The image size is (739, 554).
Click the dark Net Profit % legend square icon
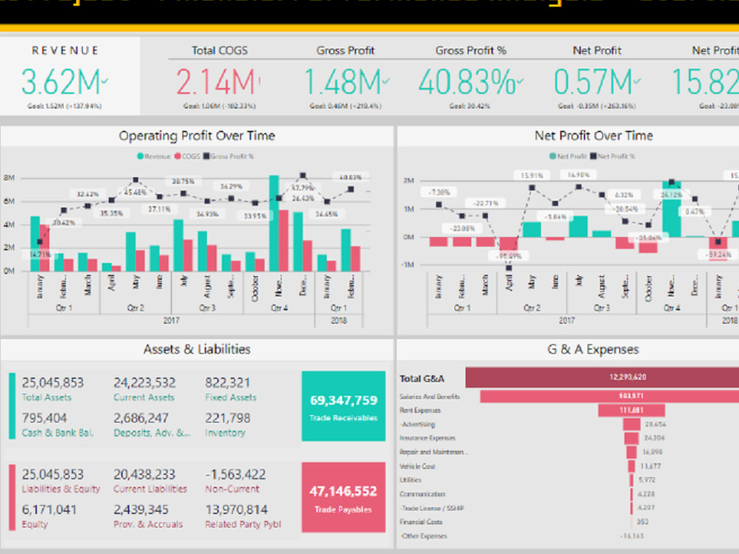[x=593, y=156]
